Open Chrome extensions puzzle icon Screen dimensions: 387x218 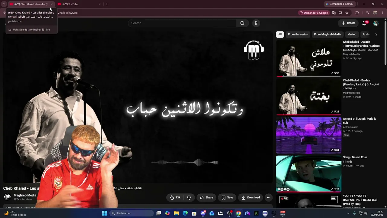click(357, 13)
